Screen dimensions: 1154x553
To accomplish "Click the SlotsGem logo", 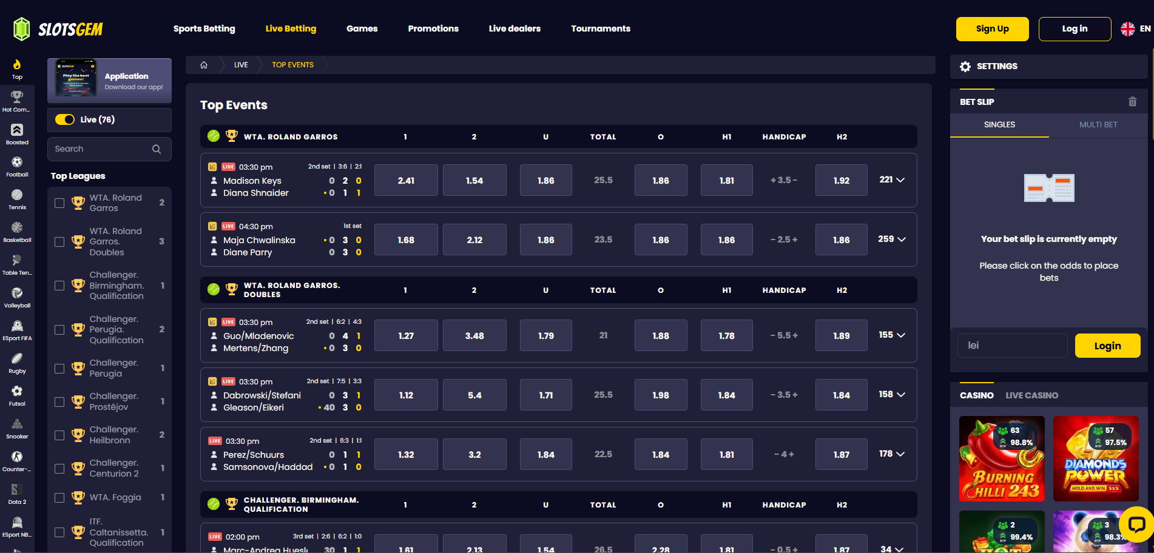I will [x=58, y=28].
